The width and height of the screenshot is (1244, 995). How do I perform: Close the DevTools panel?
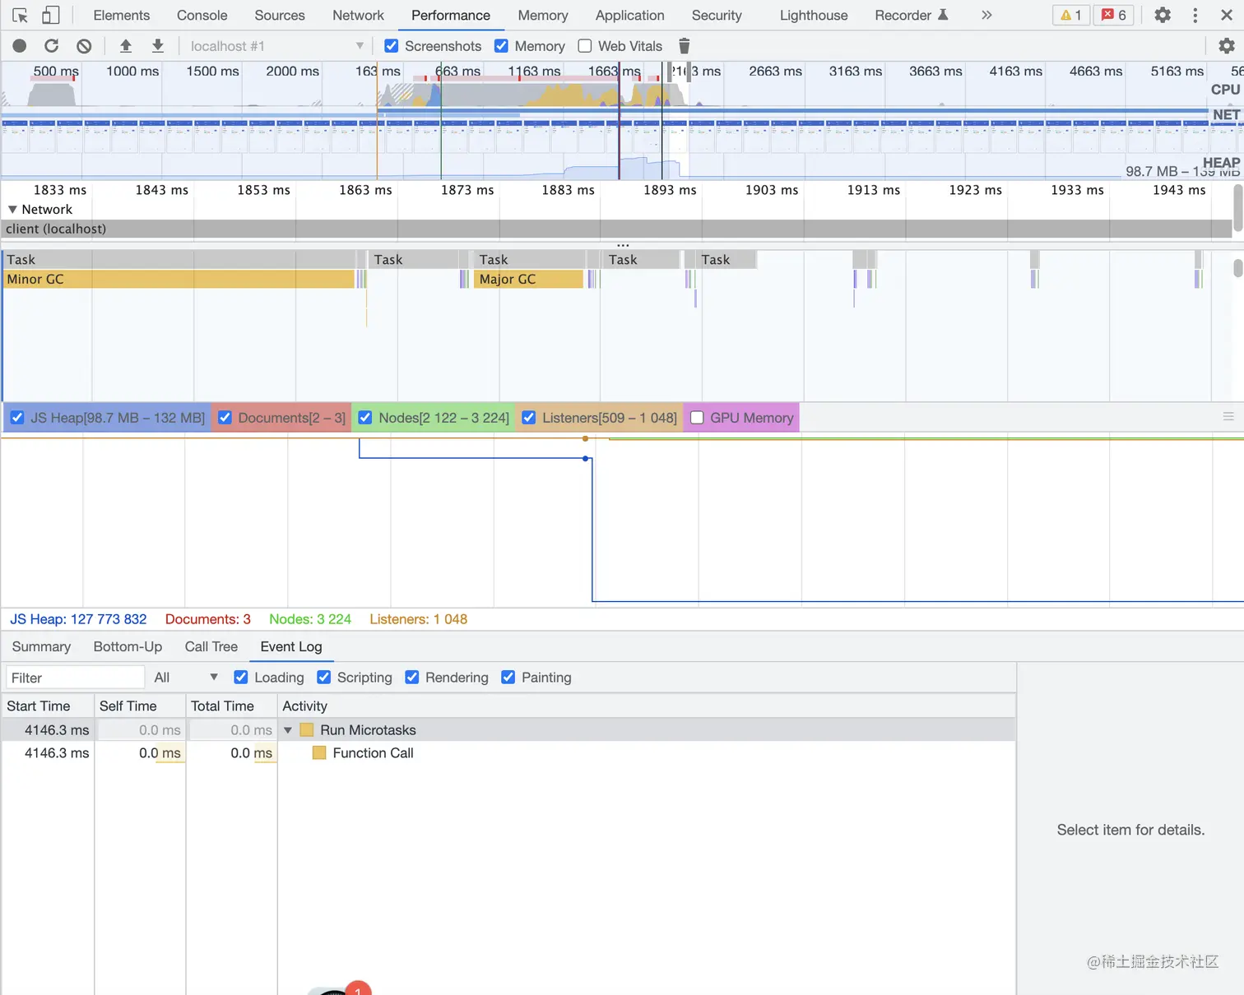(x=1226, y=15)
